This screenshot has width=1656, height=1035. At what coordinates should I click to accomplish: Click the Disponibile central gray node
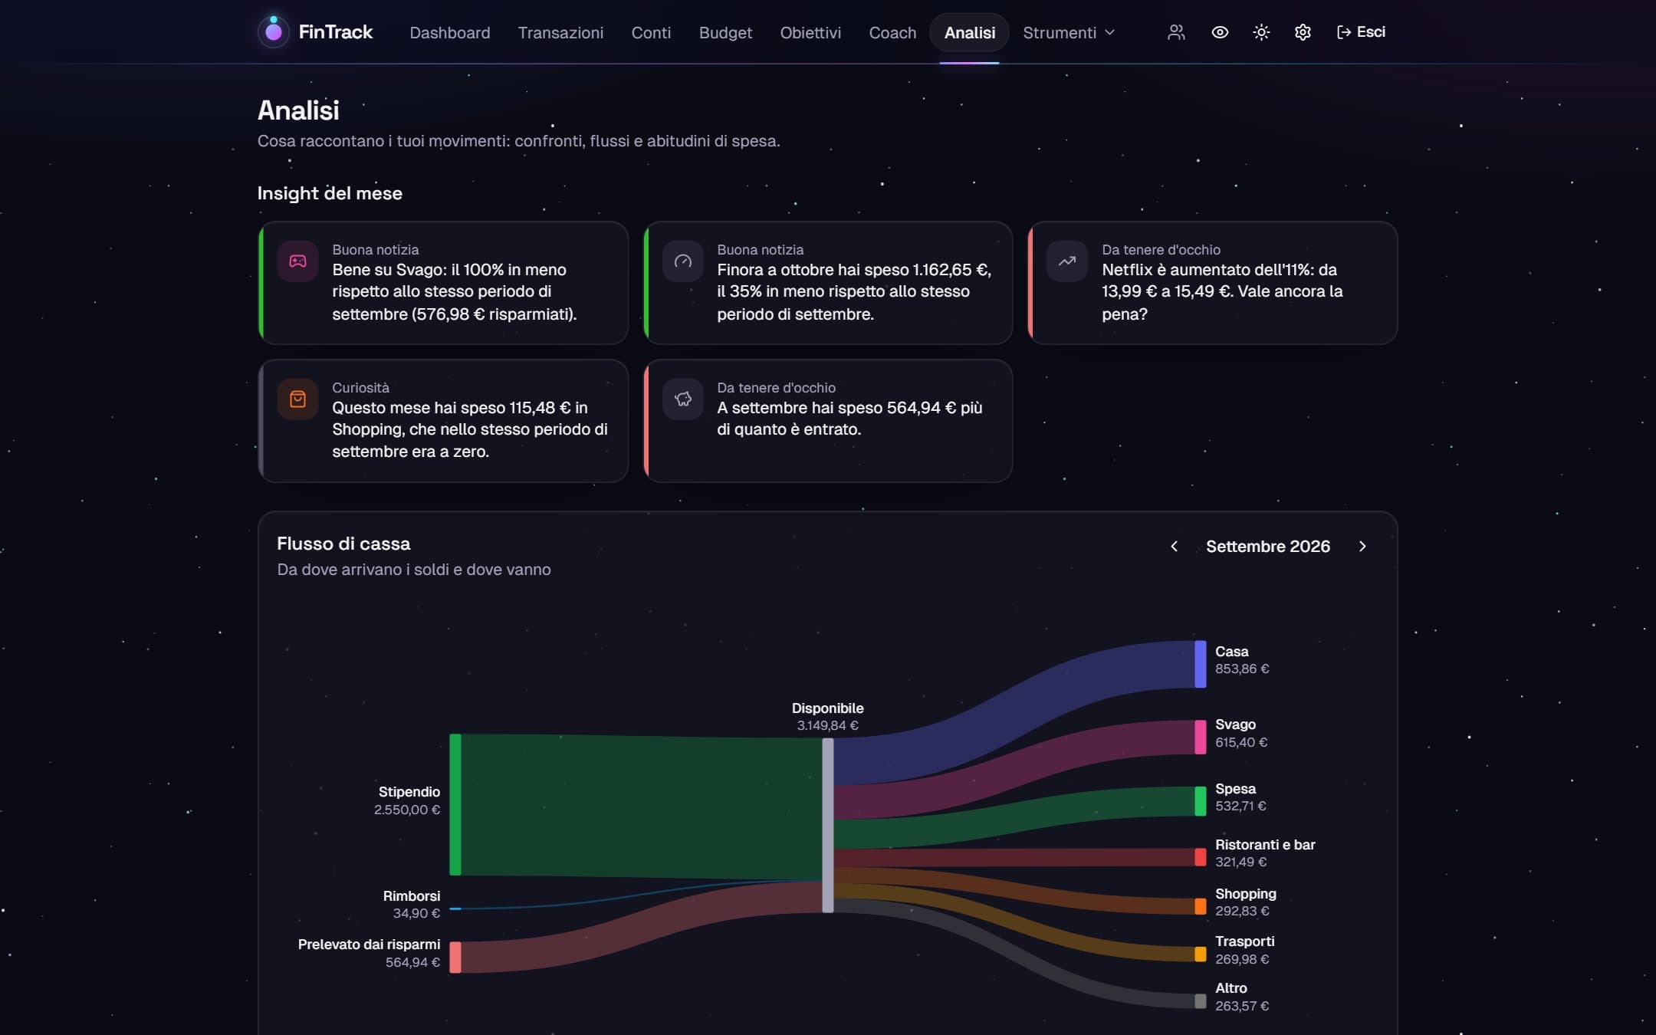(x=828, y=826)
